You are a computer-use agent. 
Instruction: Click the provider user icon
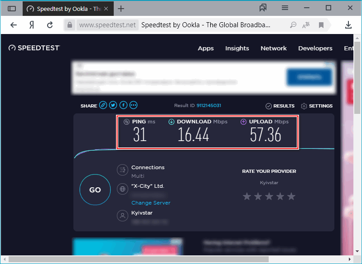click(x=123, y=215)
